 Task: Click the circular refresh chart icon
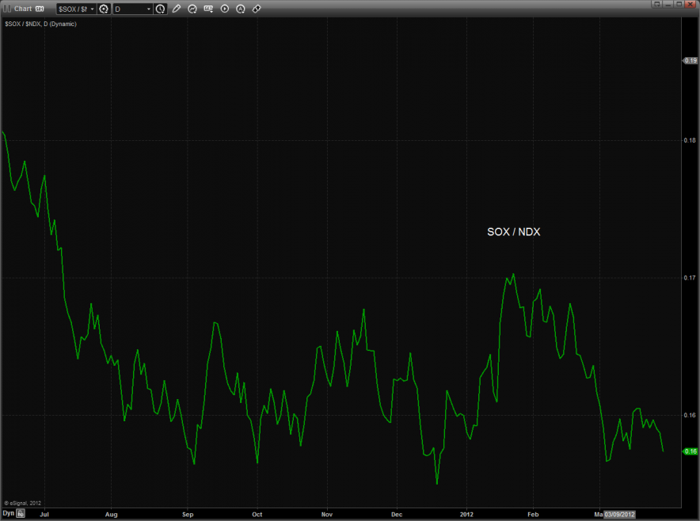(x=192, y=9)
